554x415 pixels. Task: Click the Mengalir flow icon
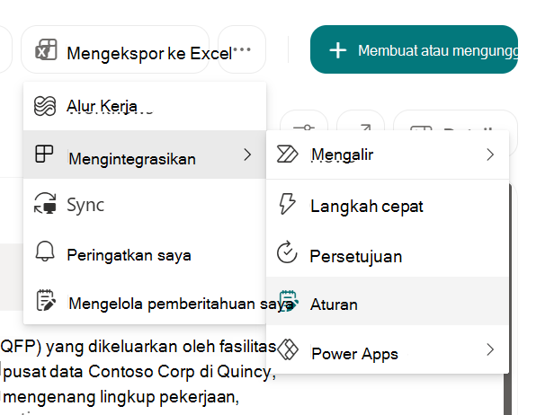click(x=287, y=155)
